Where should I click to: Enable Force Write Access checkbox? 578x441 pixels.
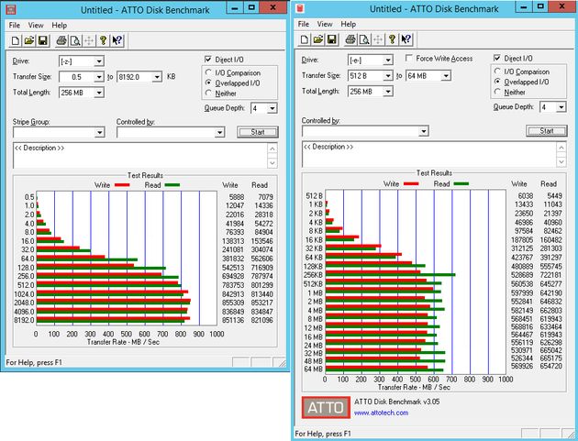pos(409,58)
